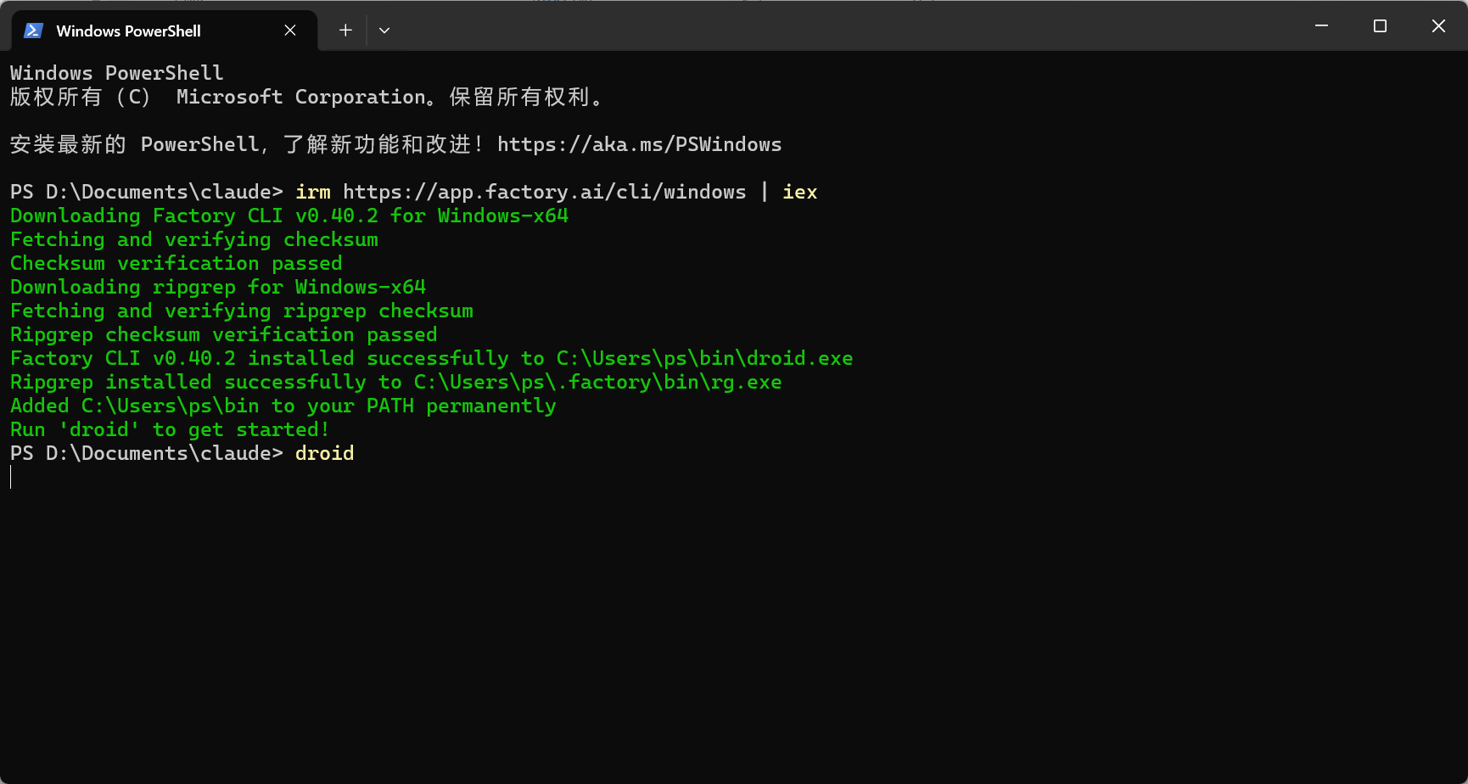This screenshot has height=784, width=1468.
Task: Click the typed 'droid' command
Action: (325, 453)
